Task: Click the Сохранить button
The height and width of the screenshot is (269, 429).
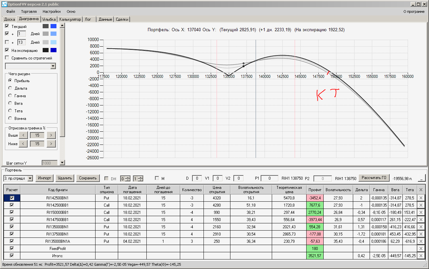Action: tap(88, 178)
